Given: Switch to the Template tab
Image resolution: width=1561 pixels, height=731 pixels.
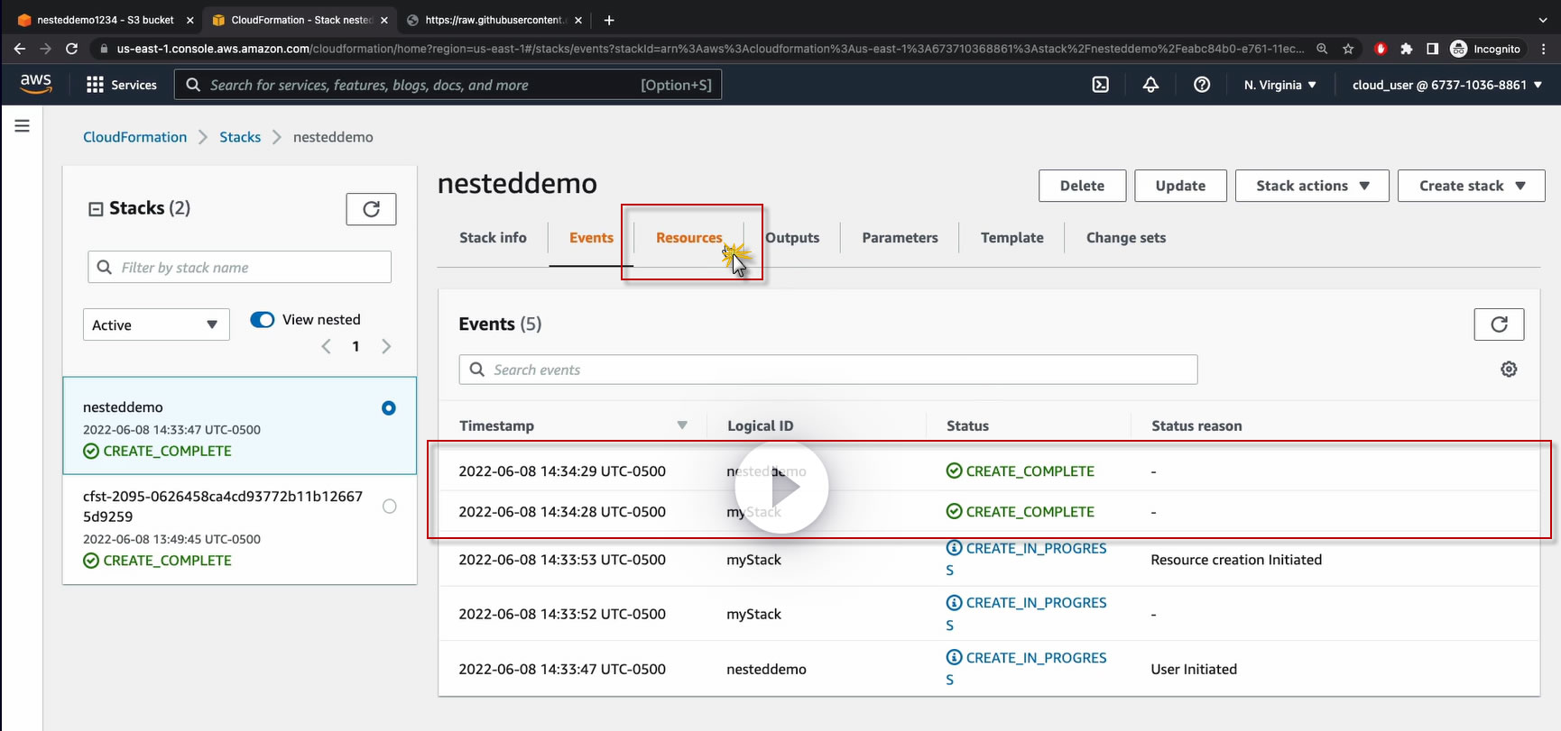Looking at the screenshot, I should click(1011, 238).
